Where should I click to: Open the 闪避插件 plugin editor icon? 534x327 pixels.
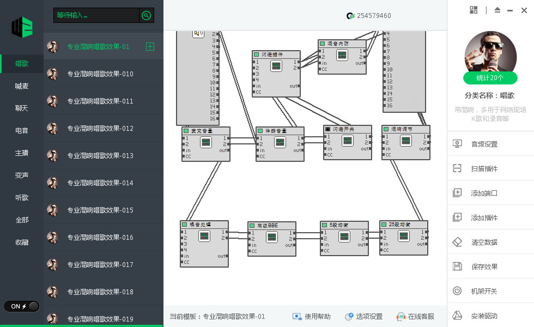(x=276, y=66)
